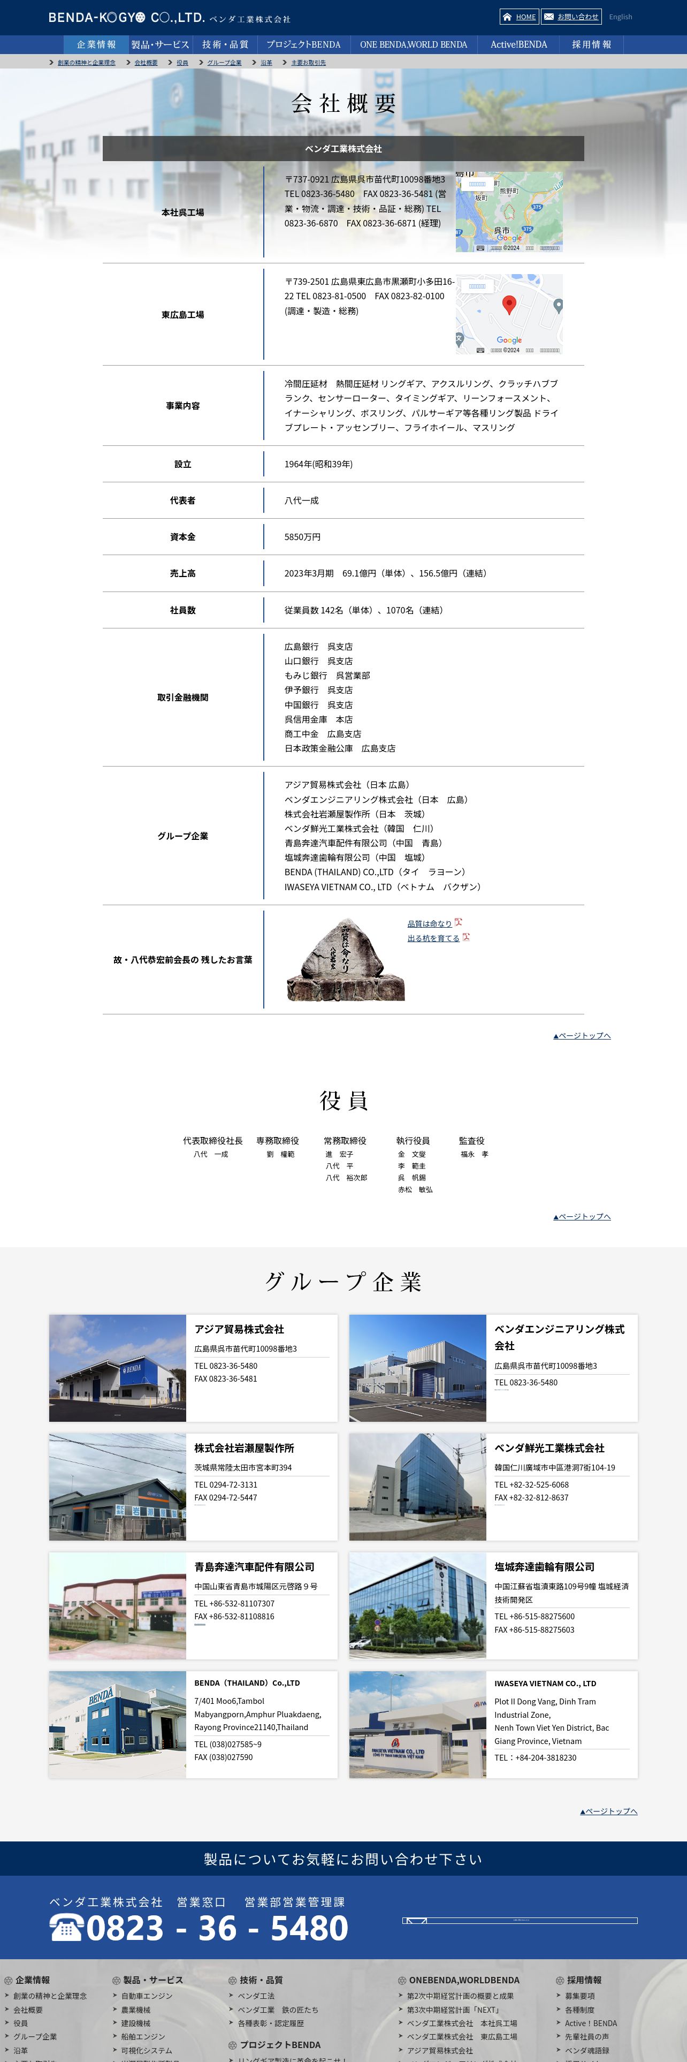Click gear icon beside footer プロジェクトBENDA
This screenshot has width=687, height=2062.
point(233,2045)
